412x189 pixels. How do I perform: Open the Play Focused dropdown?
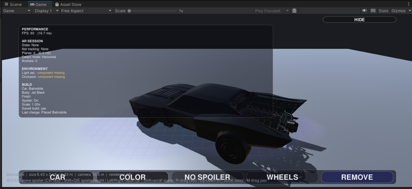[x=272, y=11]
